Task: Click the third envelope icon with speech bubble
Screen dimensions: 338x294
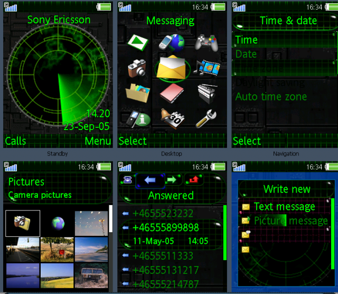Action: [246, 234]
